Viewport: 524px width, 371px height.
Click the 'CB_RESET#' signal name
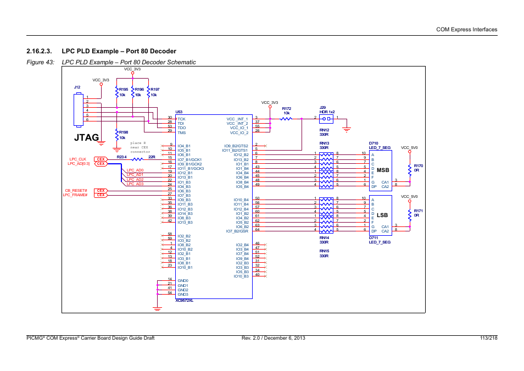(x=76, y=191)
